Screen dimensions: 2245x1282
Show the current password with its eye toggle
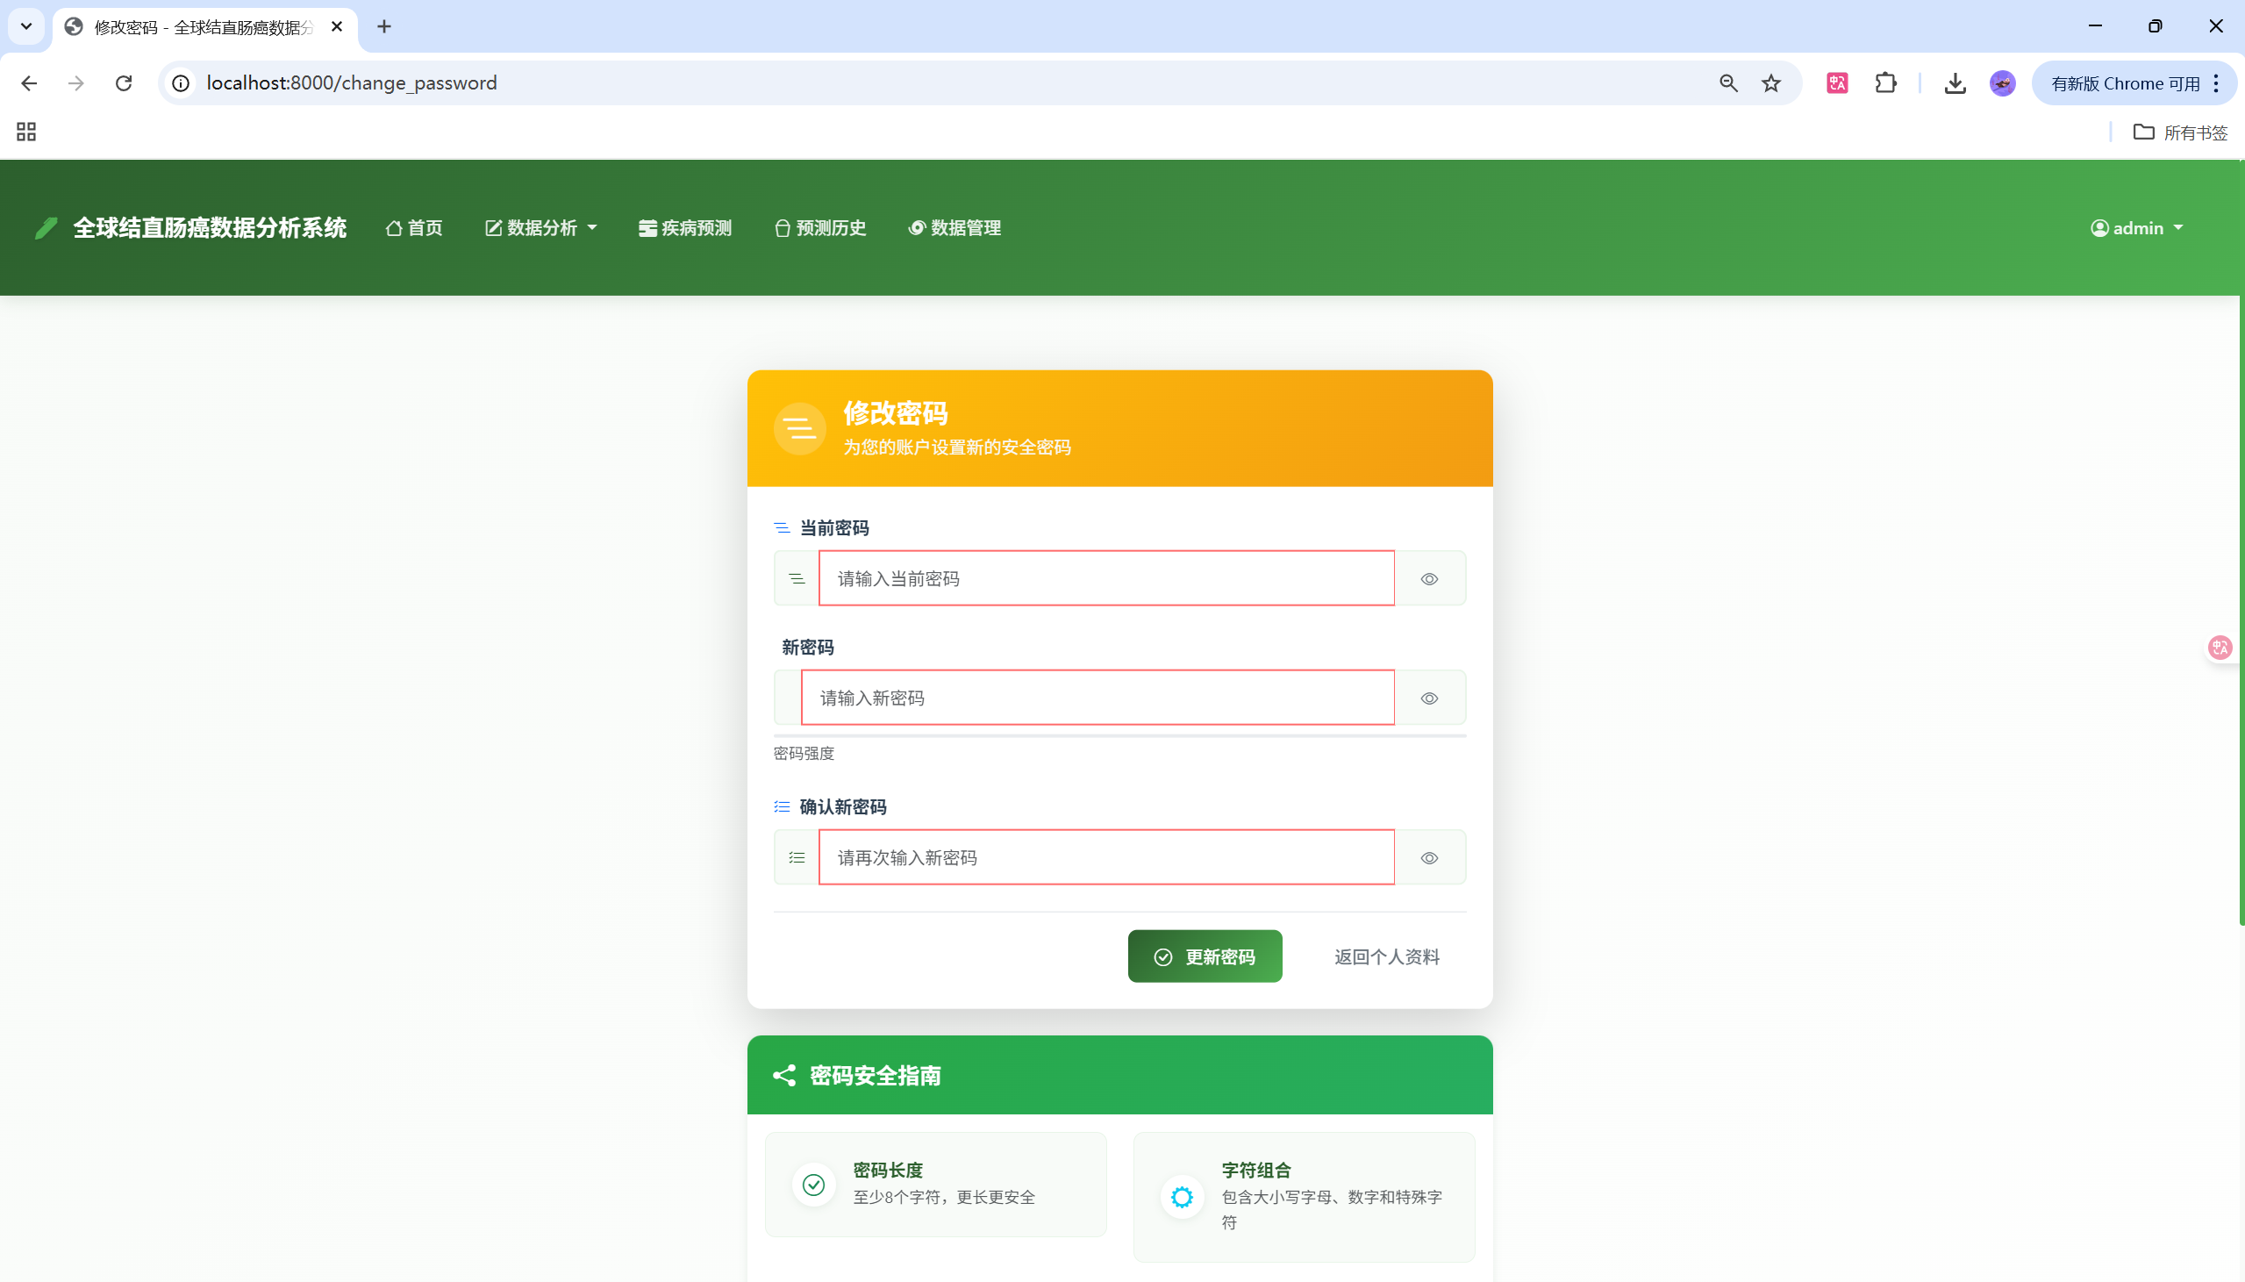click(1429, 578)
